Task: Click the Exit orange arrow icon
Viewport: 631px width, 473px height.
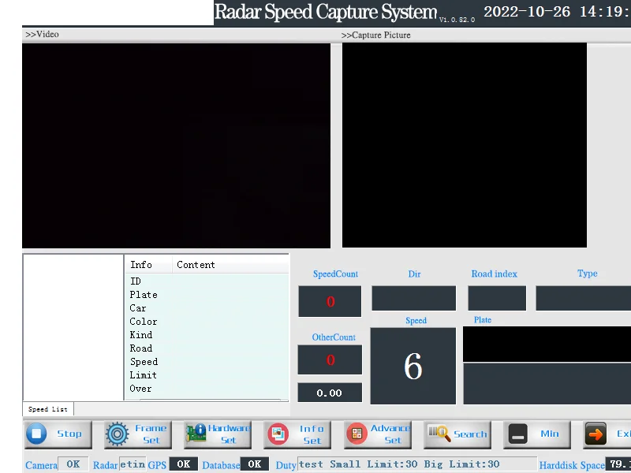Action: click(x=596, y=434)
